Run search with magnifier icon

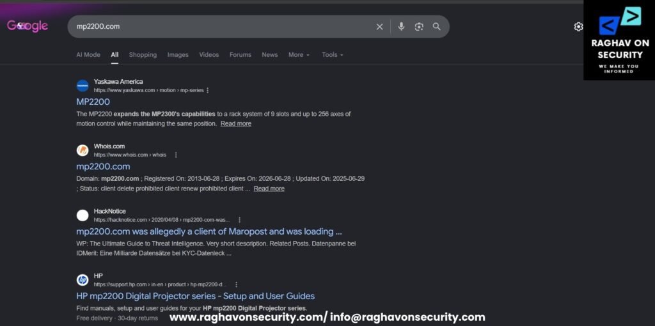436,27
